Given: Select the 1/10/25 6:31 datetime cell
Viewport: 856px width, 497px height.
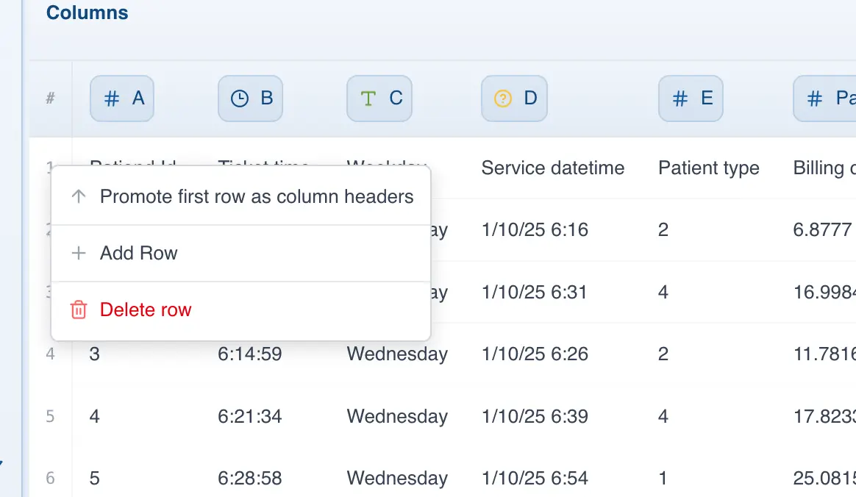Looking at the screenshot, I should click(x=535, y=293).
